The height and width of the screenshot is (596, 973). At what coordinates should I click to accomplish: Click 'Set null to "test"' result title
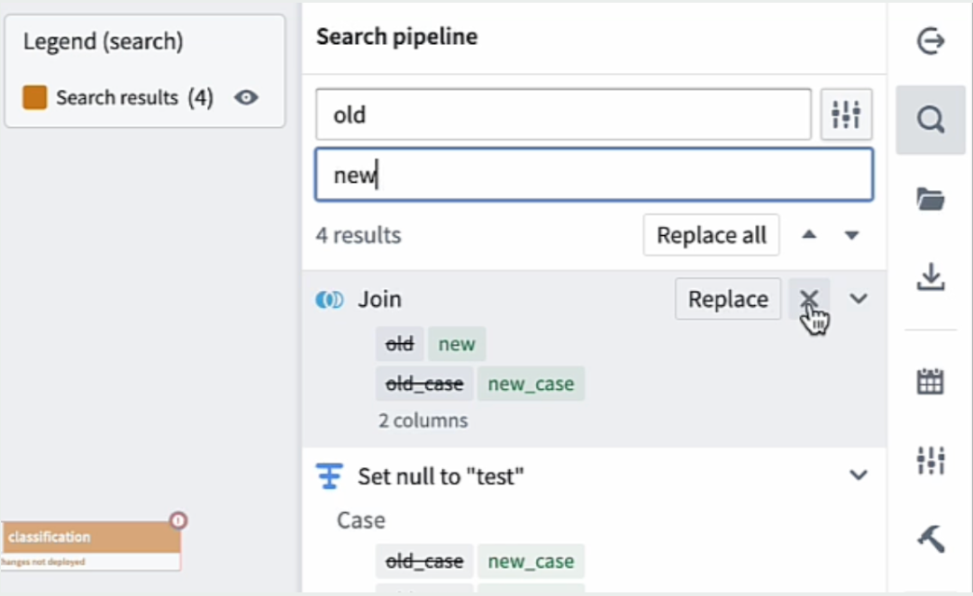pos(441,477)
